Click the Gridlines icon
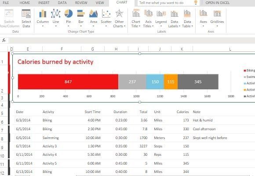The width and height of the screenshot is (255, 176). 217,13
